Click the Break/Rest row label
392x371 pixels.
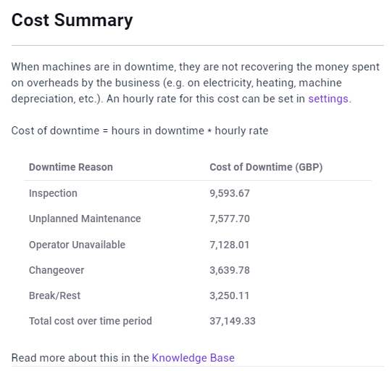pyautogui.click(x=54, y=295)
